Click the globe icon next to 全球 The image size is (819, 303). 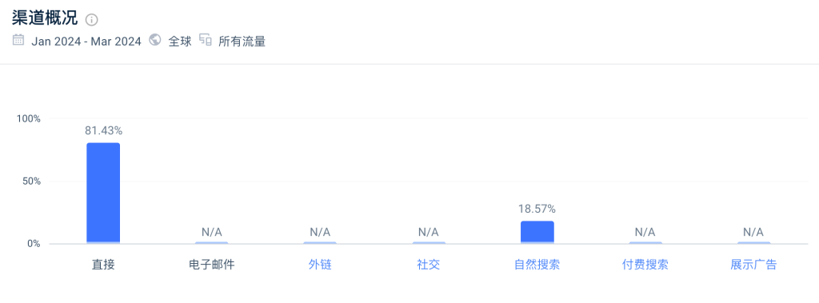(154, 40)
